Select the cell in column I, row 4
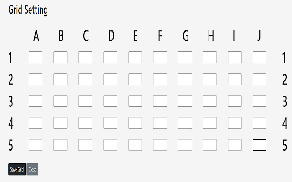 pyautogui.click(x=235, y=123)
